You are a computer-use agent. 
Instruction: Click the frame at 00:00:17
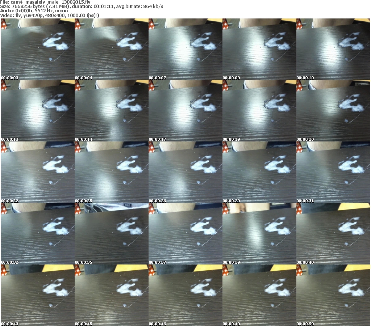click(x=185, y=111)
